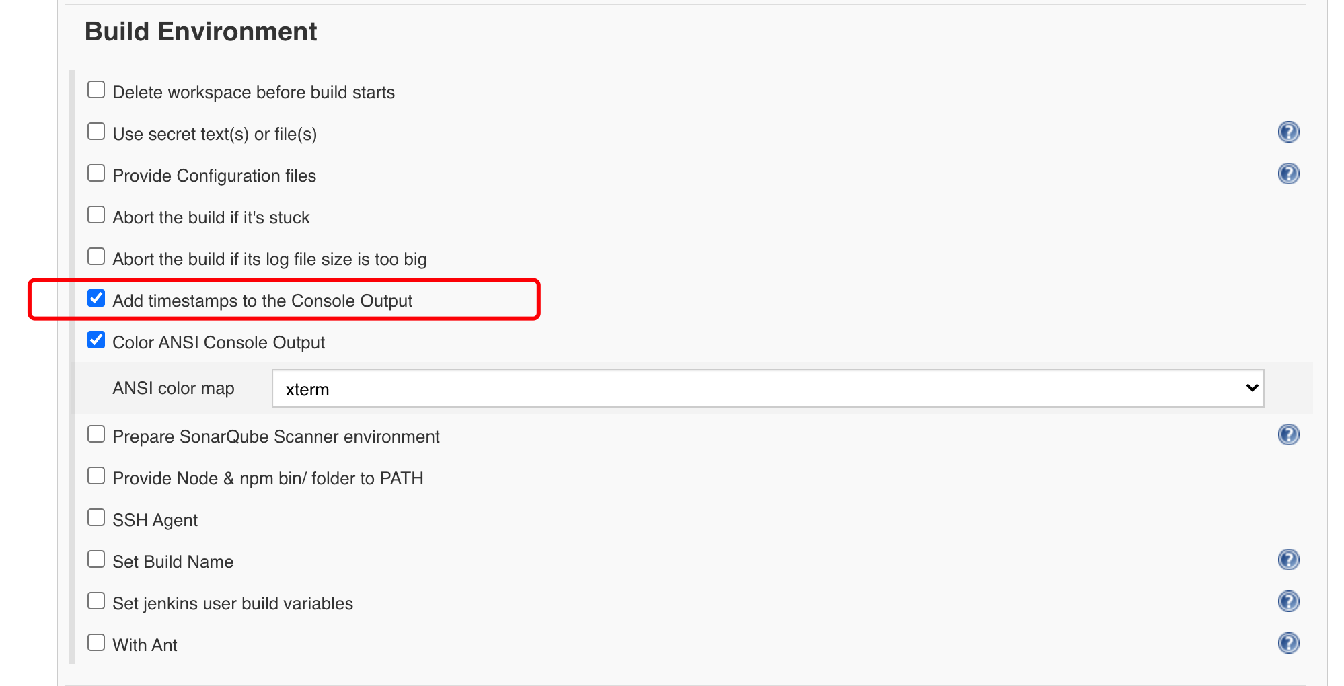This screenshot has width=1344, height=686.
Task: Enable Prepare SonarQube Scanner environment
Action: (96, 434)
